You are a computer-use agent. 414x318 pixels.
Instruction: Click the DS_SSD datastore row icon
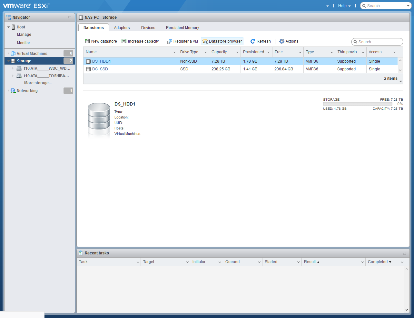pos(88,69)
